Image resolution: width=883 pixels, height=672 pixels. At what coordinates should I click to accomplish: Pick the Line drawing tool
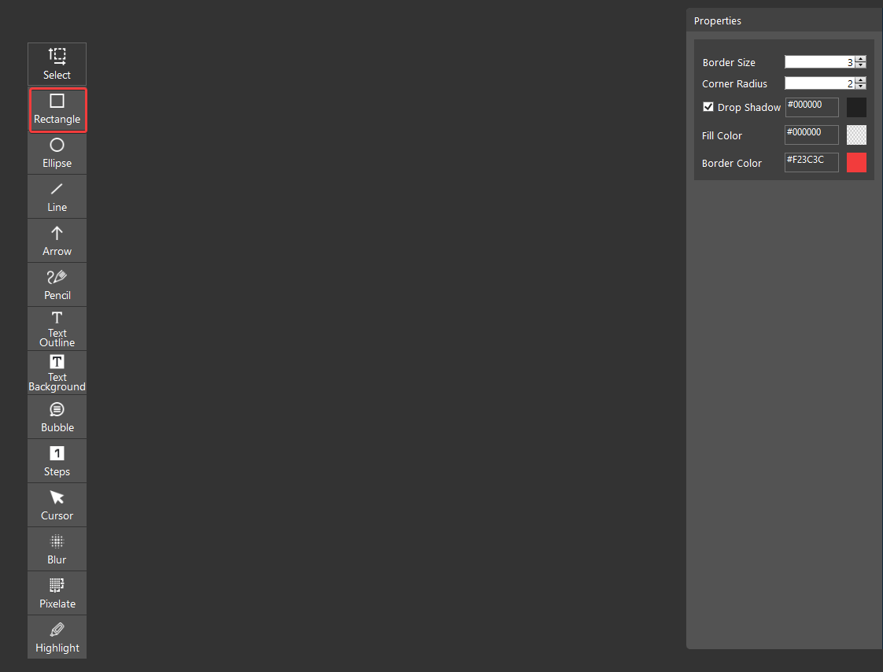coord(57,197)
